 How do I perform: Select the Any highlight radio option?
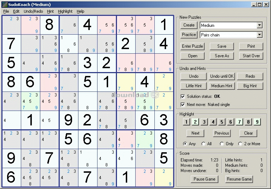tap(185, 144)
